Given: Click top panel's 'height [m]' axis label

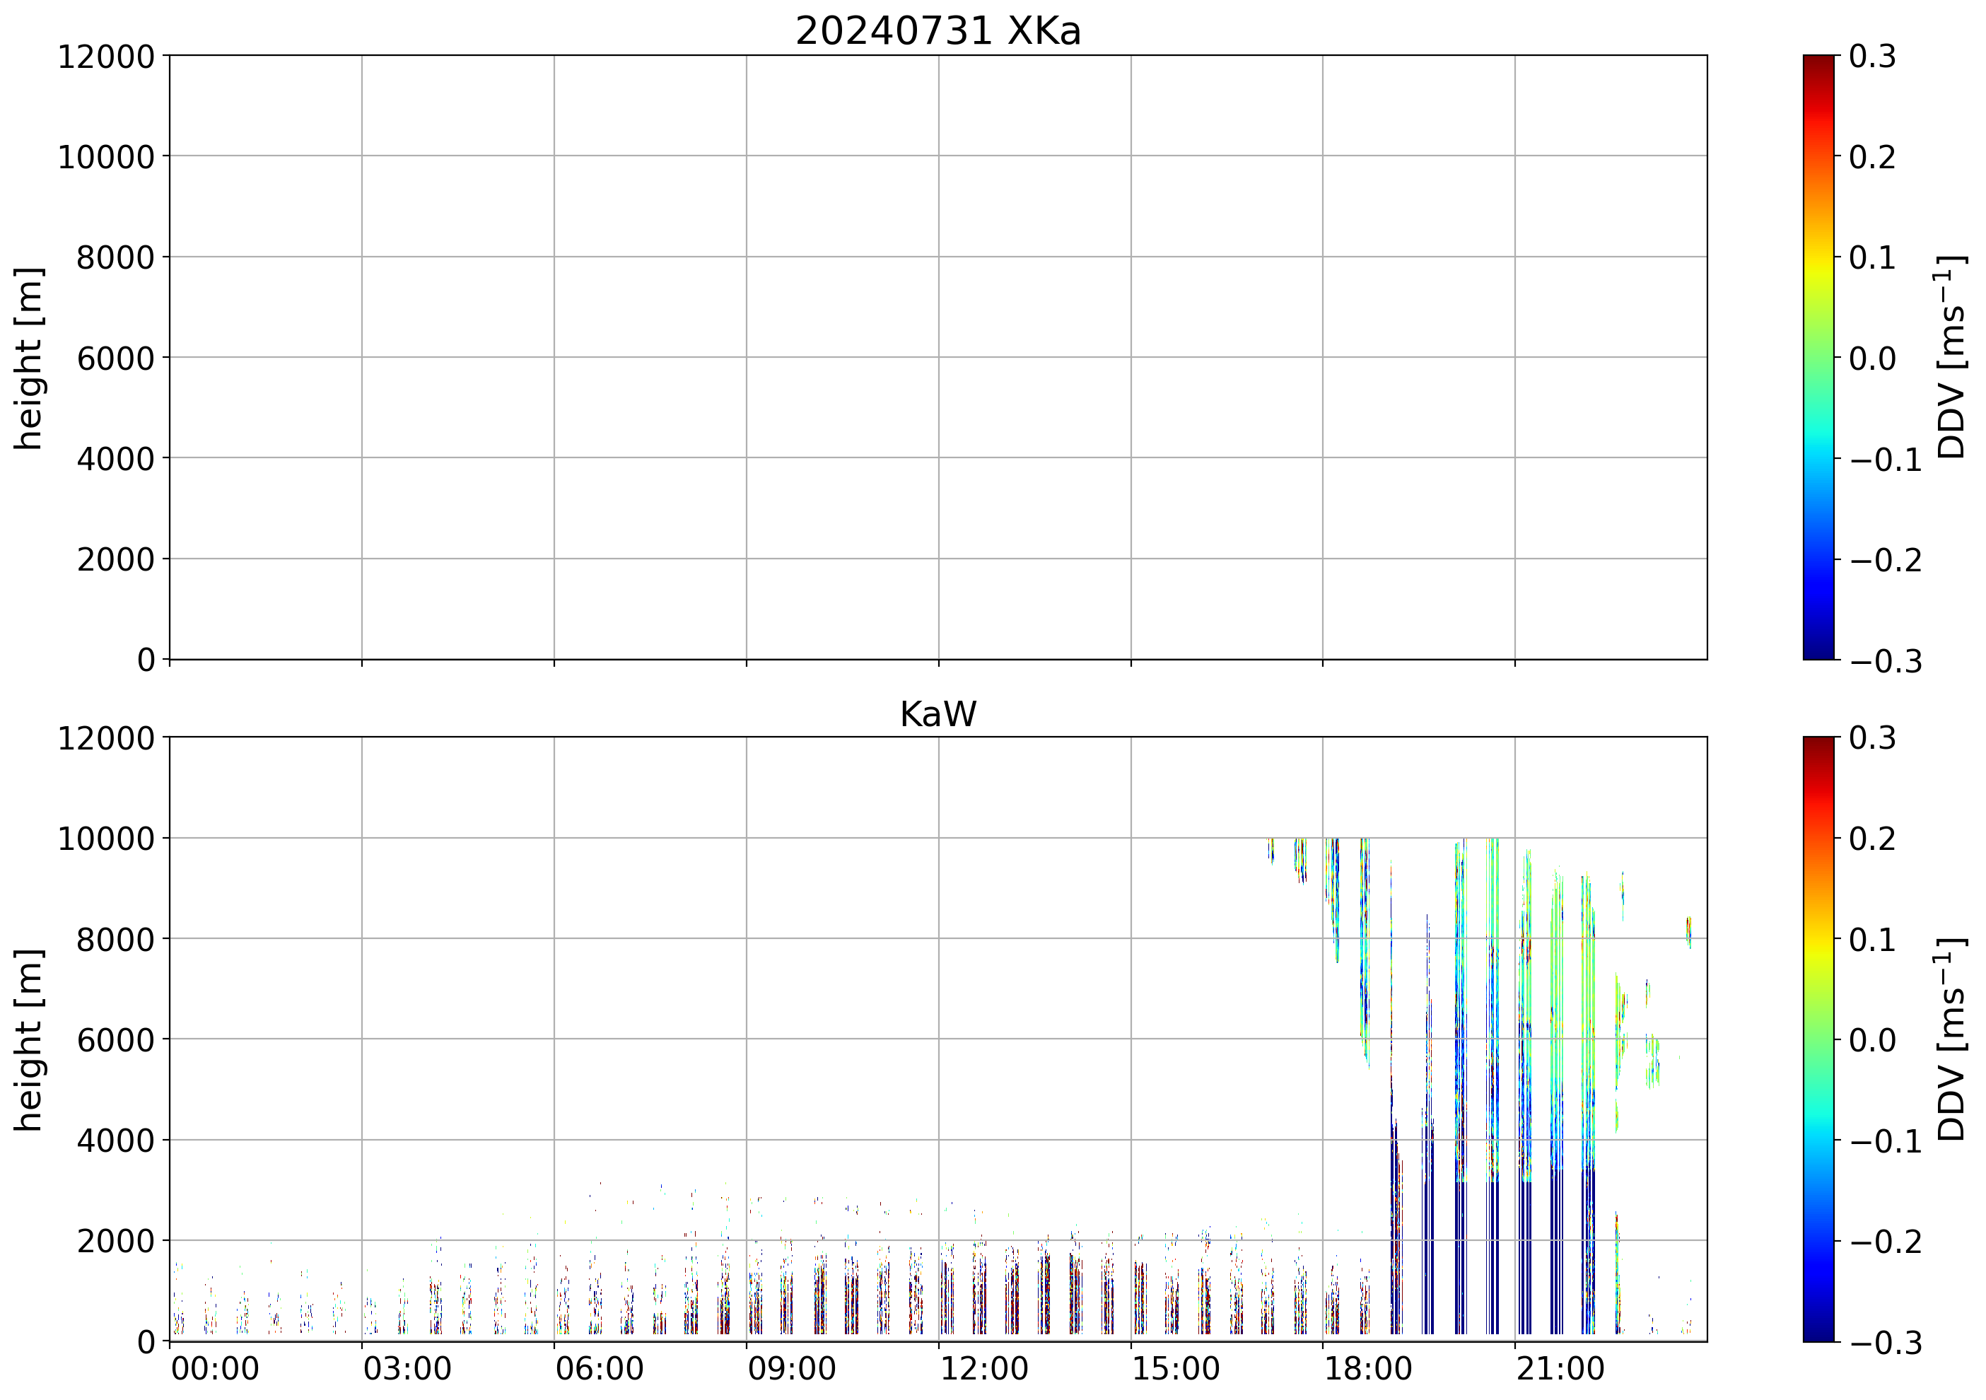Looking at the screenshot, I should [x=28, y=358].
